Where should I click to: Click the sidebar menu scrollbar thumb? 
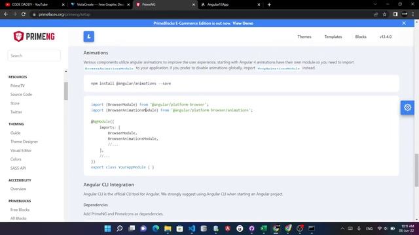66,91
